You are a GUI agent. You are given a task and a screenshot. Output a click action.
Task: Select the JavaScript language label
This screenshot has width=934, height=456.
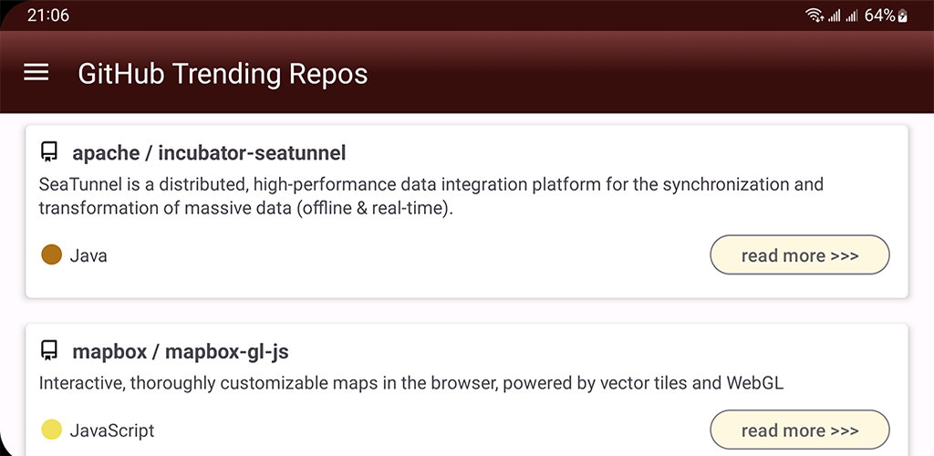(112, 430)
